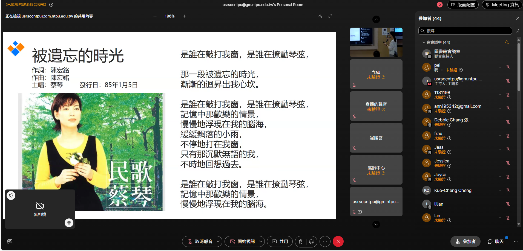Unpin the self-view with pin icon

coord(11,195)
